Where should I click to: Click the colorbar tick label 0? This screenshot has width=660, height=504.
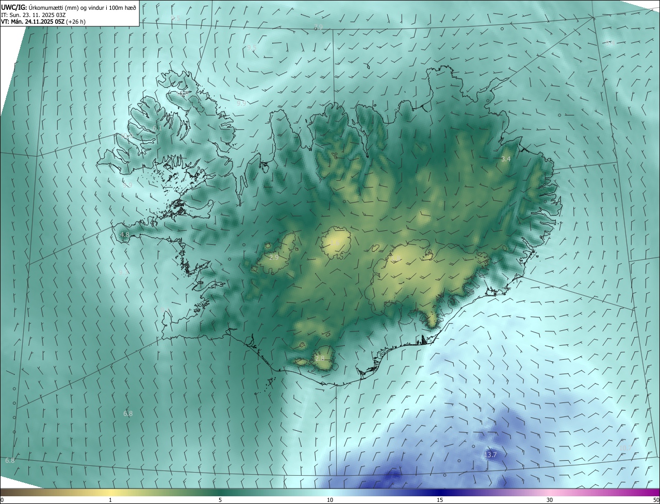(x=2, y=500)
